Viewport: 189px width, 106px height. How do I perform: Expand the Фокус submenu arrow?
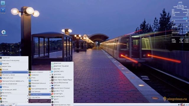27,96
